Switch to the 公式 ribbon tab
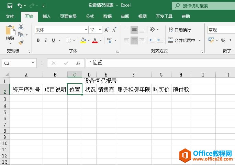Image resolution: width=235 pixels, height=165 pixels. click(x=90, y=17)
